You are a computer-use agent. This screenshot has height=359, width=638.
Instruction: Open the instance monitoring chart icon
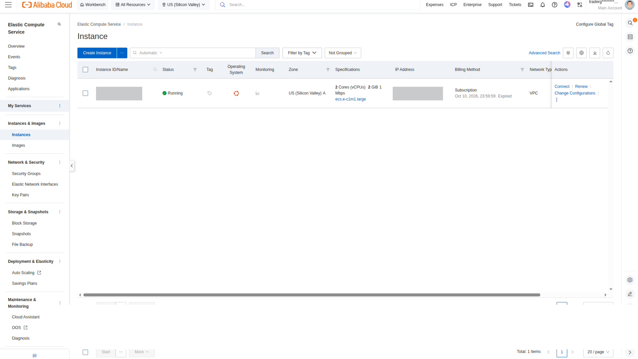pos(258,93)
